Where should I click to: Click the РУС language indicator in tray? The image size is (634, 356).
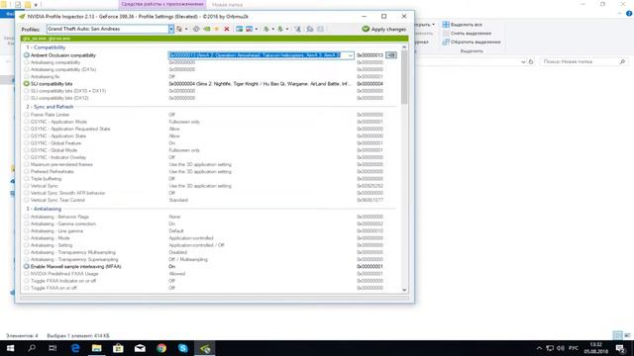pos(574,348)
